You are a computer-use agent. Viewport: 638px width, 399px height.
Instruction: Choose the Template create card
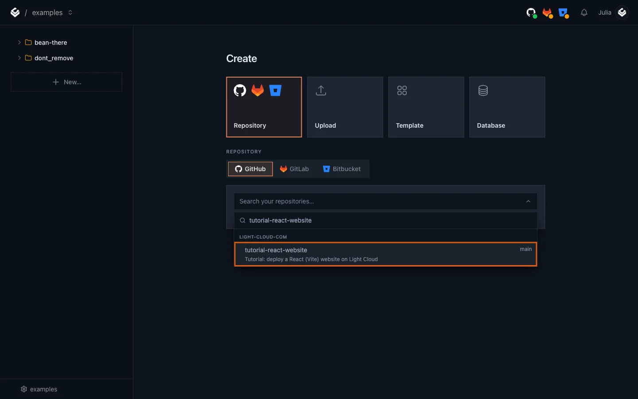click(426, 107)
